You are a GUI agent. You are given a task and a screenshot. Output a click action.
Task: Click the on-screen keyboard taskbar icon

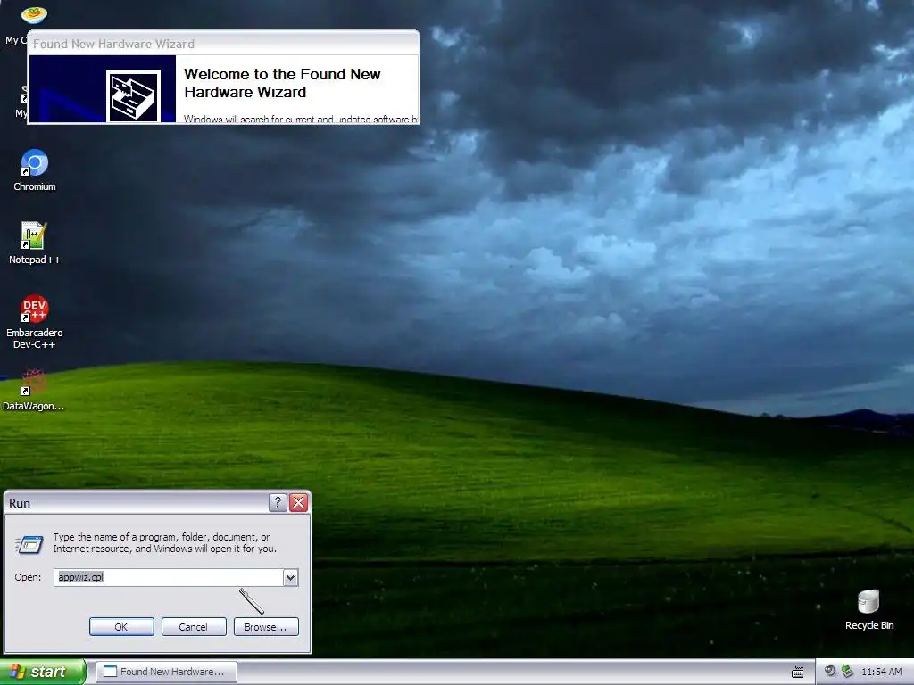(798, 673)
